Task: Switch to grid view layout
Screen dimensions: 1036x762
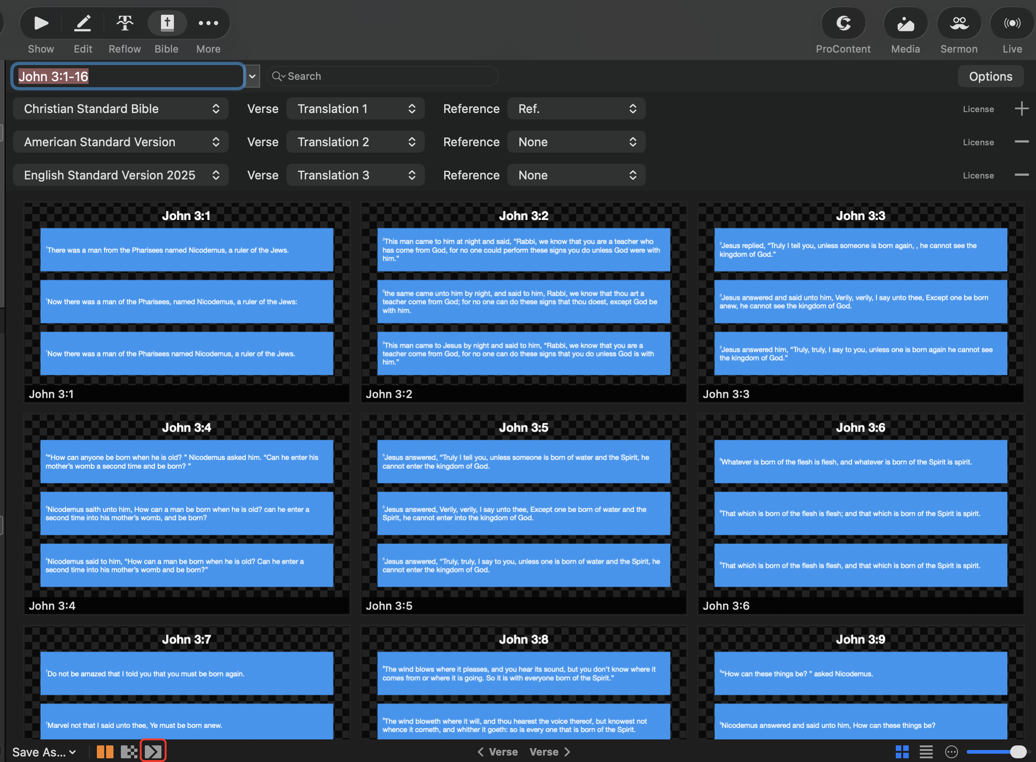Action: click(x=902, y=752)
